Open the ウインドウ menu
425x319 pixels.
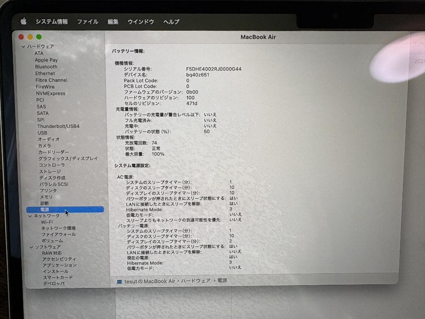(141, 22)
